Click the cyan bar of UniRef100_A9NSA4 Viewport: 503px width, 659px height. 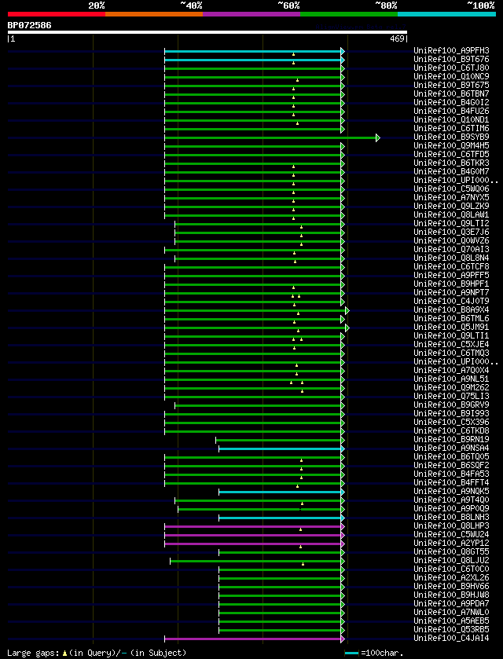pyautogui.click(x=280, y=448)
